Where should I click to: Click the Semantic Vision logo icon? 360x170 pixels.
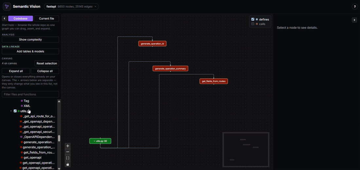(x=7, y=7)
